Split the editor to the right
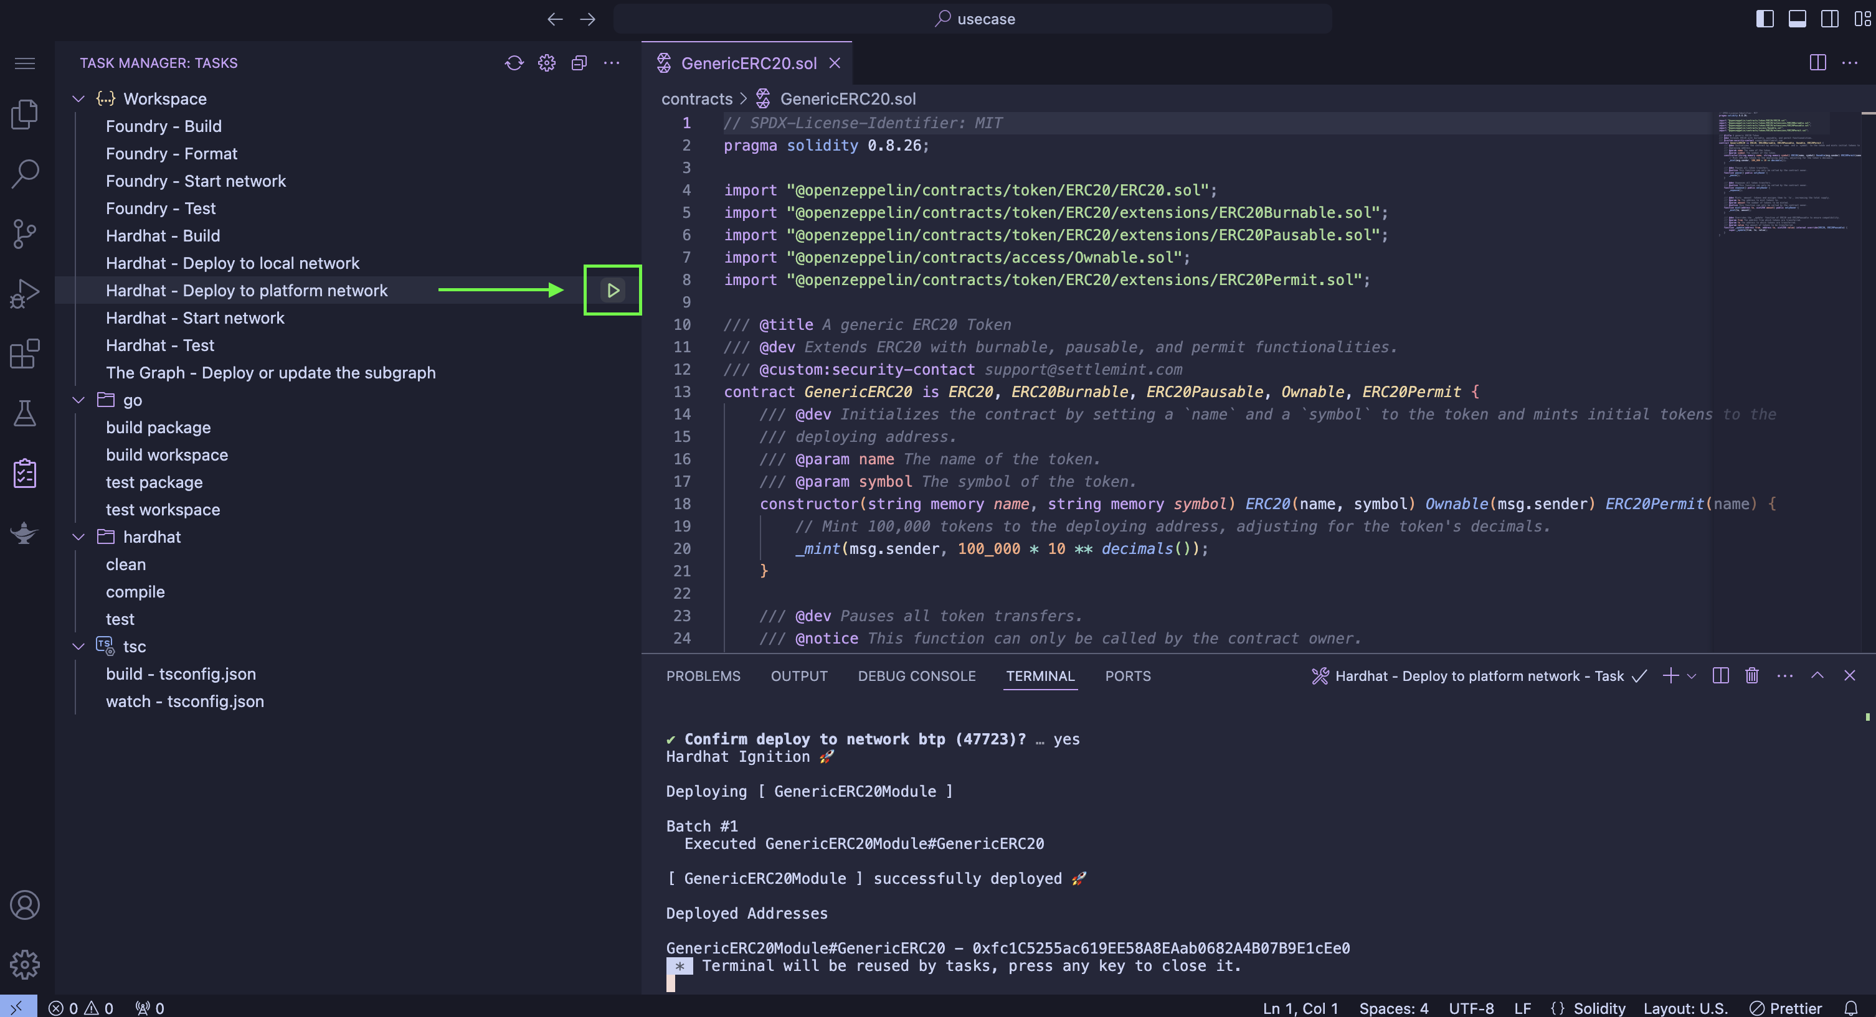The image size is (1876, 1017). (x=1817, y=63)
